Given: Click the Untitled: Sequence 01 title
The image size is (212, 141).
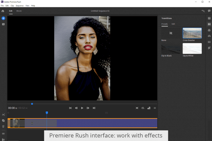Looking at the screenshot, I should [100, 11].
